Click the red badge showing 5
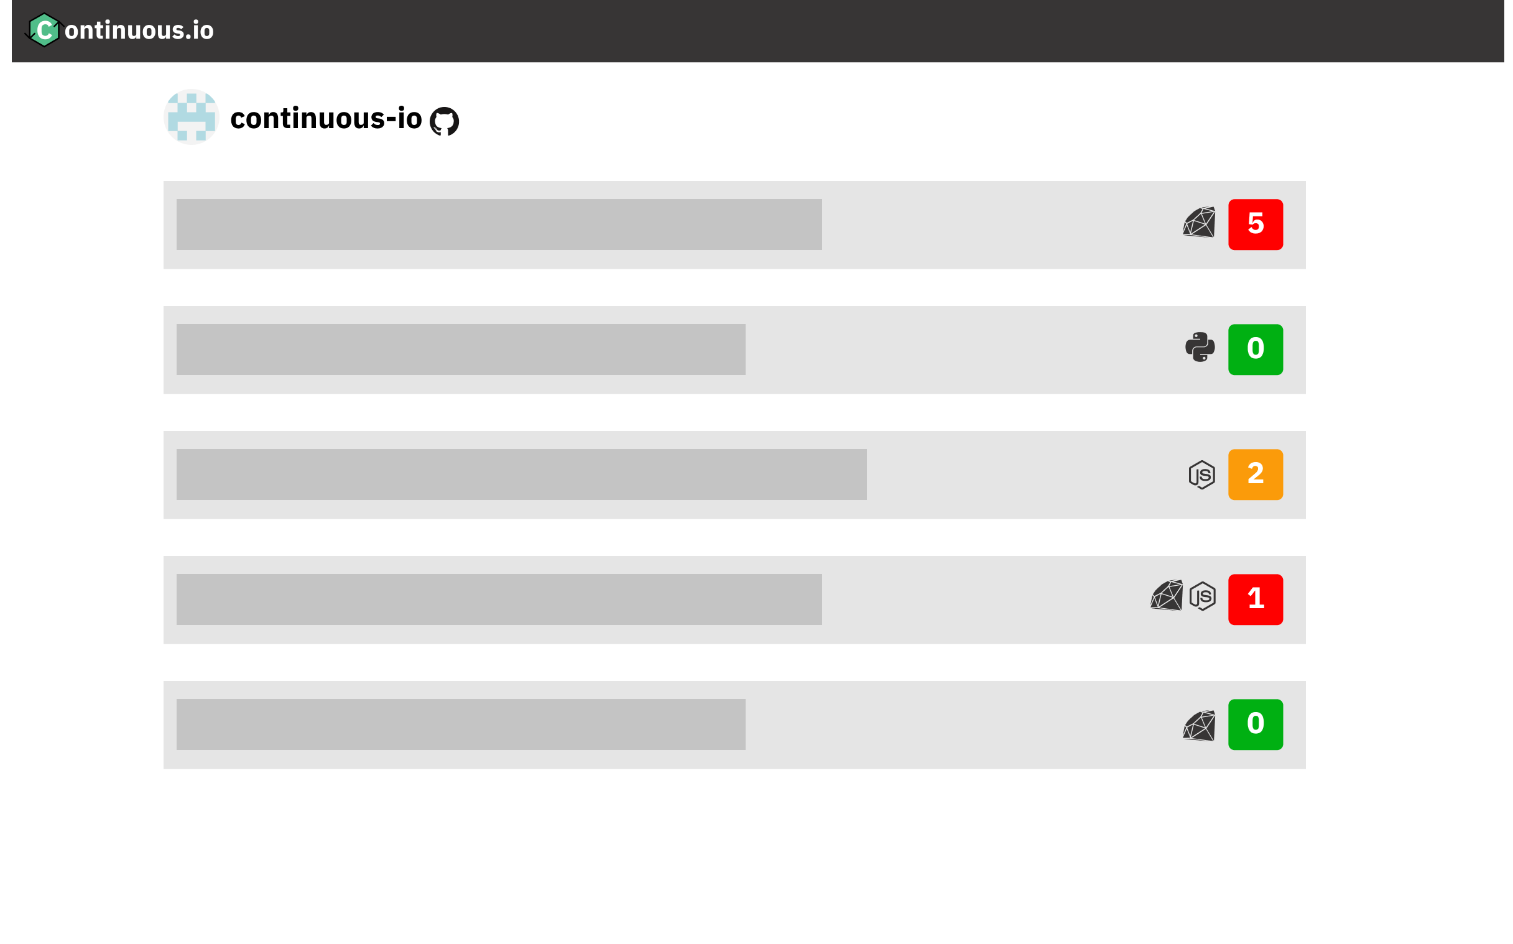This screenshot has height=944, width=1513. (x=1256, y=224)
